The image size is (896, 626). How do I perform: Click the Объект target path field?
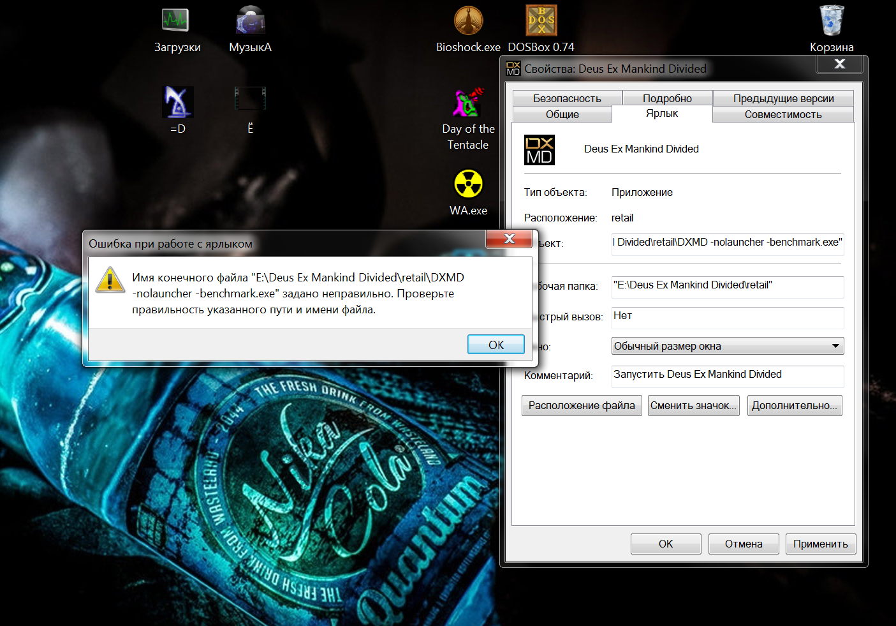coord(728,243)
